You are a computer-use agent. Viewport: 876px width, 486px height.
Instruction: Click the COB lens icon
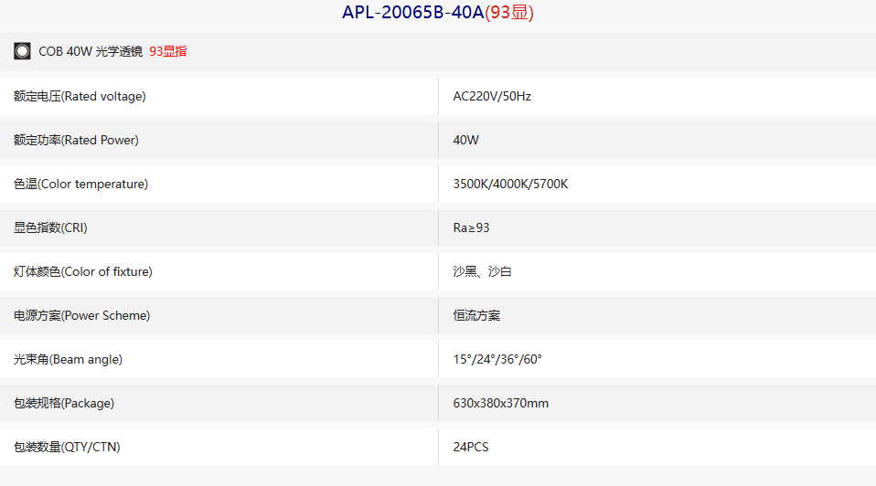[x=22, y=51]
